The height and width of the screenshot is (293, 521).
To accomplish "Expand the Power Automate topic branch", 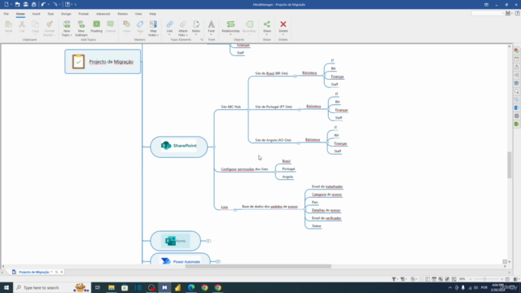I will (x=218, y=261).
